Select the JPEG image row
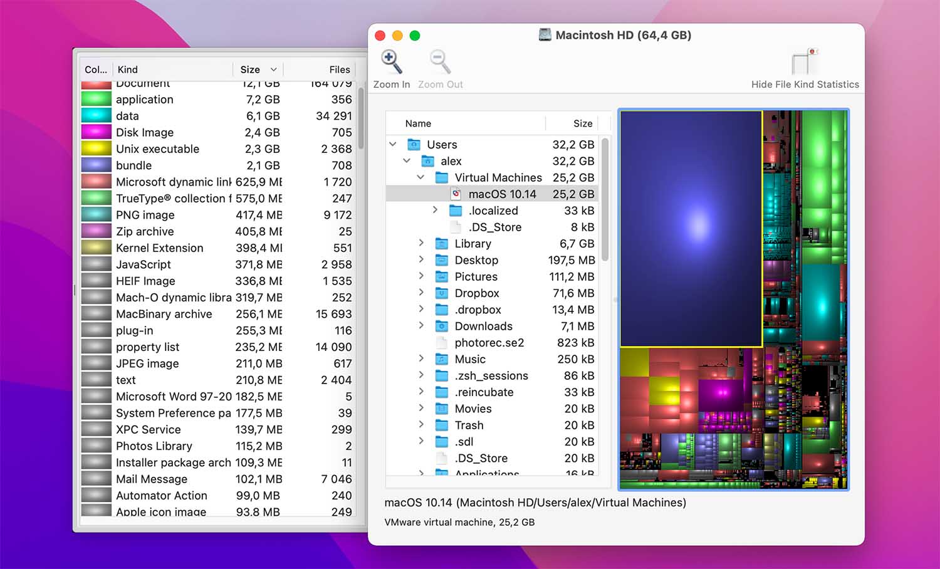Image resolution: width=940 pixels, height=569 pixels. [x=217, y=363]
